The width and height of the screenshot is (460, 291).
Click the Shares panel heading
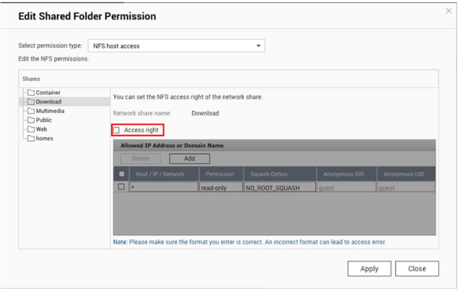(31, 79)
